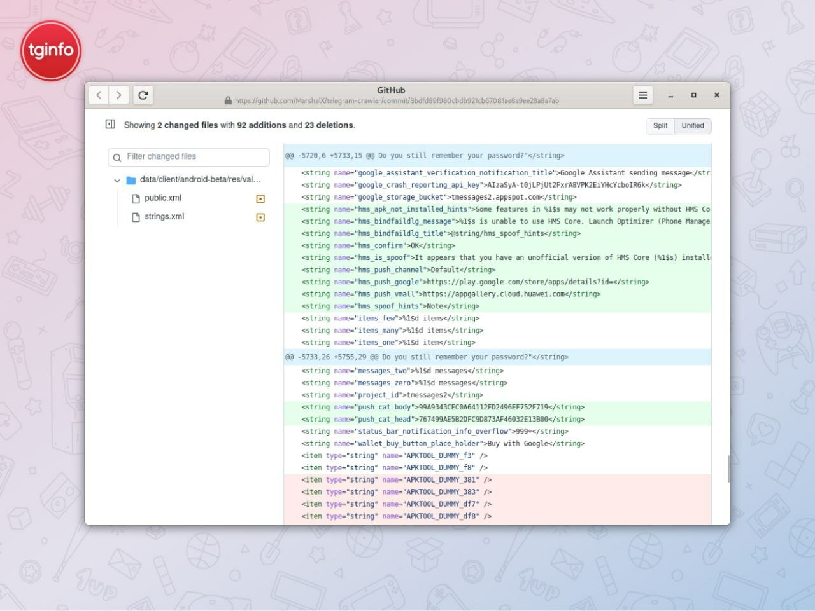Click the 2 changed files link
The image size is (815, 611).
coord(187,125)
